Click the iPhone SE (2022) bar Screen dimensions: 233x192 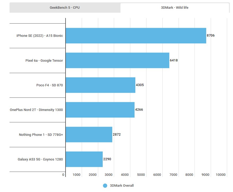point(136,35)
